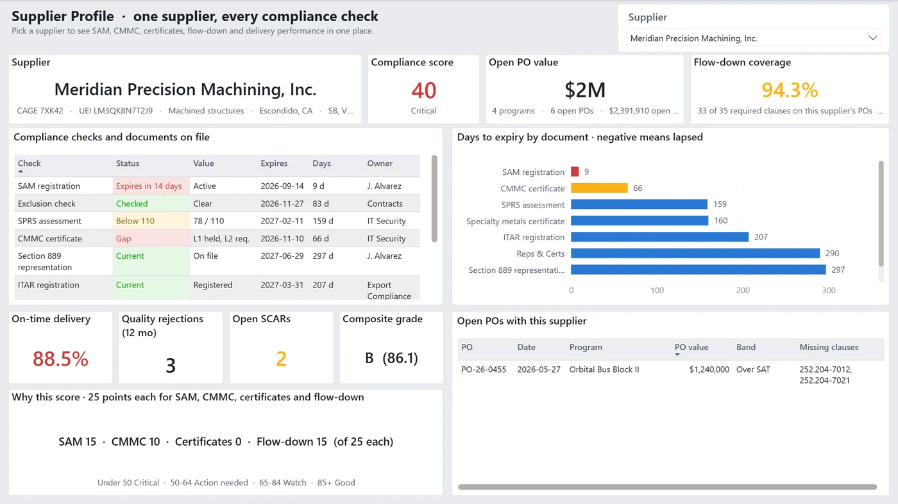This screenshot has height=504, width=898.
Task: Click On-time delivery 88.5% value
Action: point(60,359)
